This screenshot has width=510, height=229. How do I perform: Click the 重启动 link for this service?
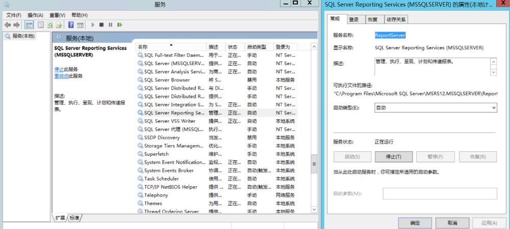tap(61, 76)
